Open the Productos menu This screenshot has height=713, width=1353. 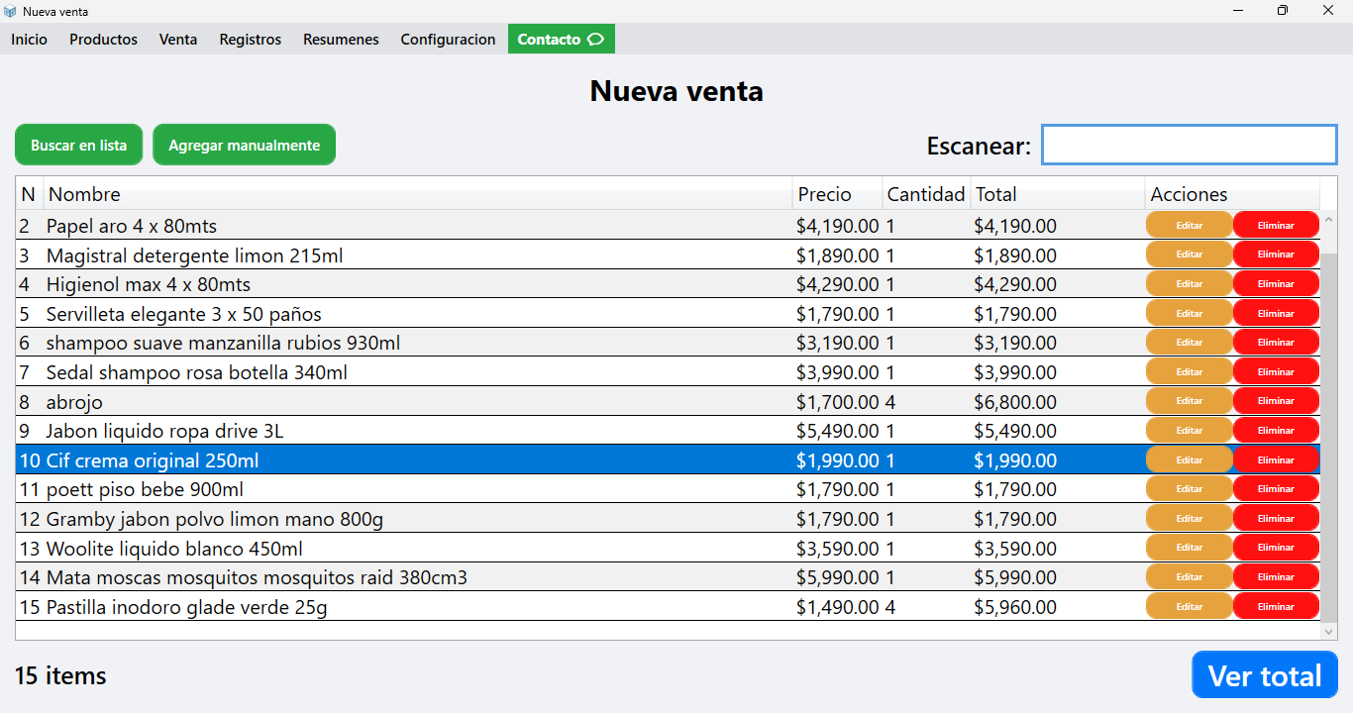pos(103,40)
